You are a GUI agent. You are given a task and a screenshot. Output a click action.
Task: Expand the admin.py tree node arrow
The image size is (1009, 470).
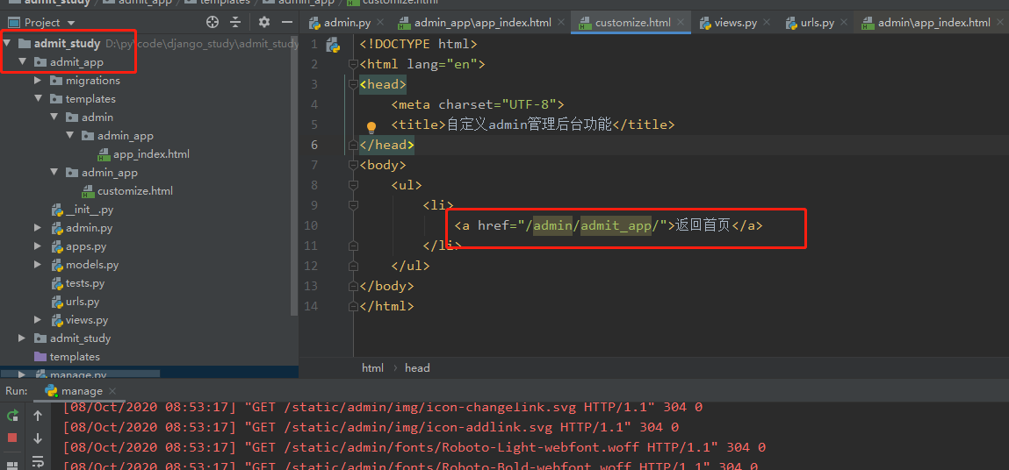38,228
